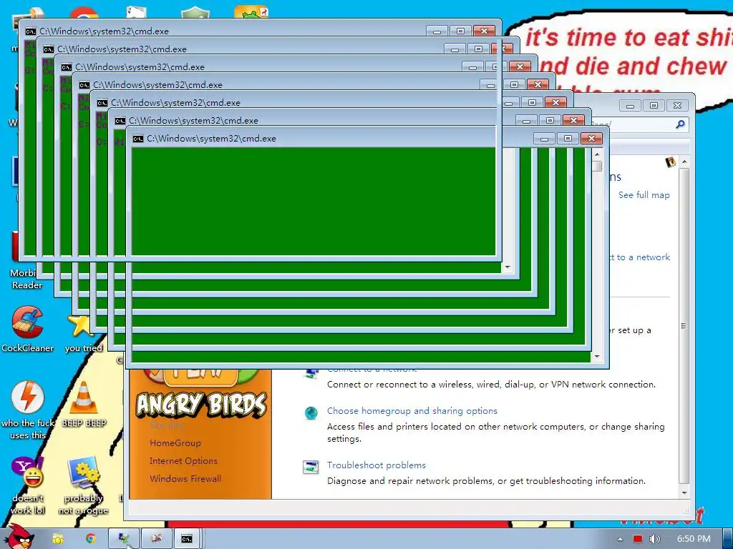This screenshot has width=733, height=549.
Task: Minimize the Network and Sharing Center window
Action: pyautogui.click(x=630, y=106)
